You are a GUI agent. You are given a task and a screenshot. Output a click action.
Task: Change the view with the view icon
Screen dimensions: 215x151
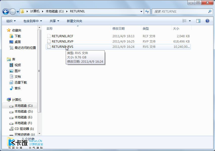point(184,21)
